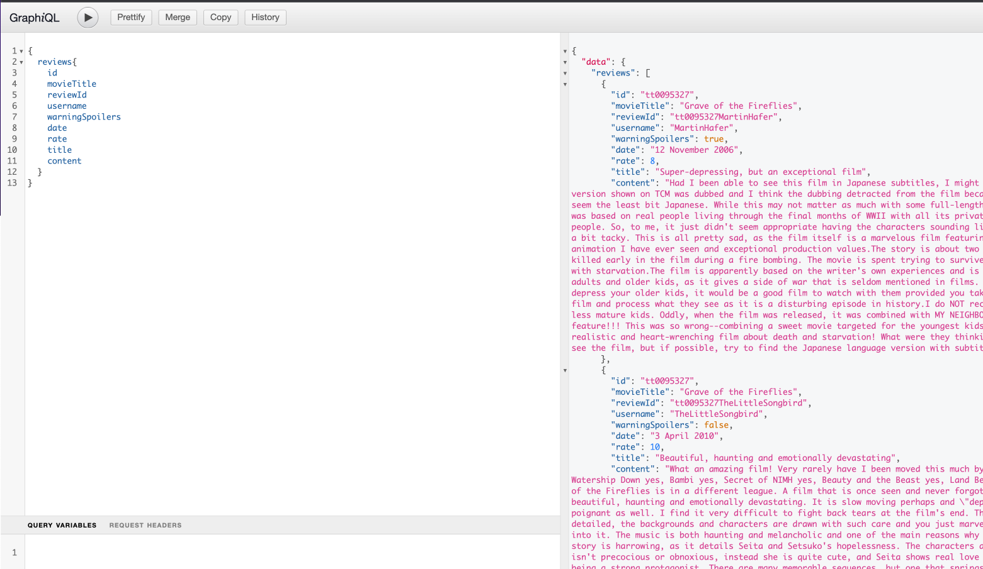Fold the second review object (TheLittleSongbird)
The width and height of the screenshot is (983, 569).
click(x=565, y=370)
